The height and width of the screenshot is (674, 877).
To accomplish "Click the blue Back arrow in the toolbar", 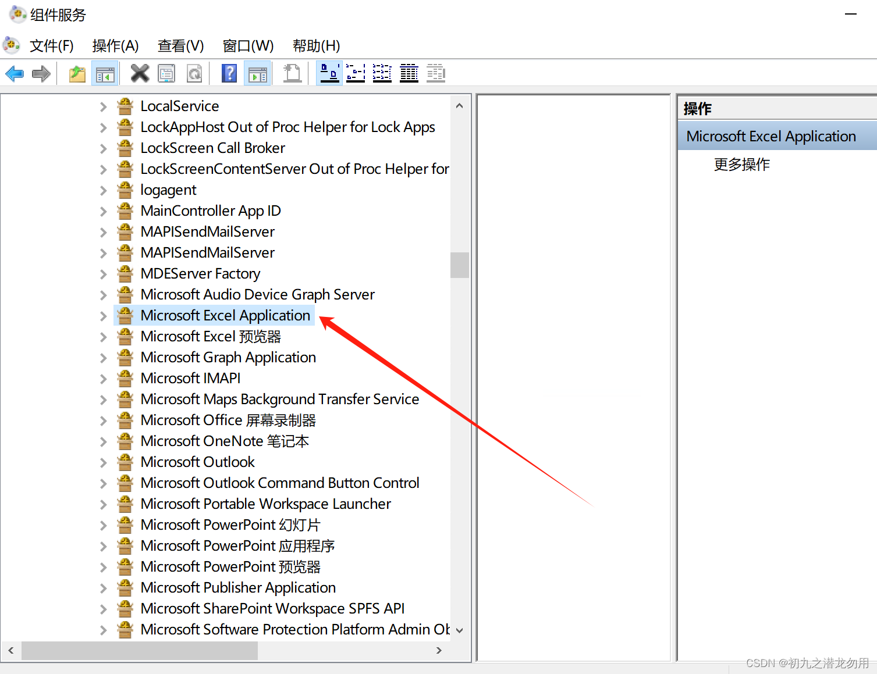I will pos(15,74).
